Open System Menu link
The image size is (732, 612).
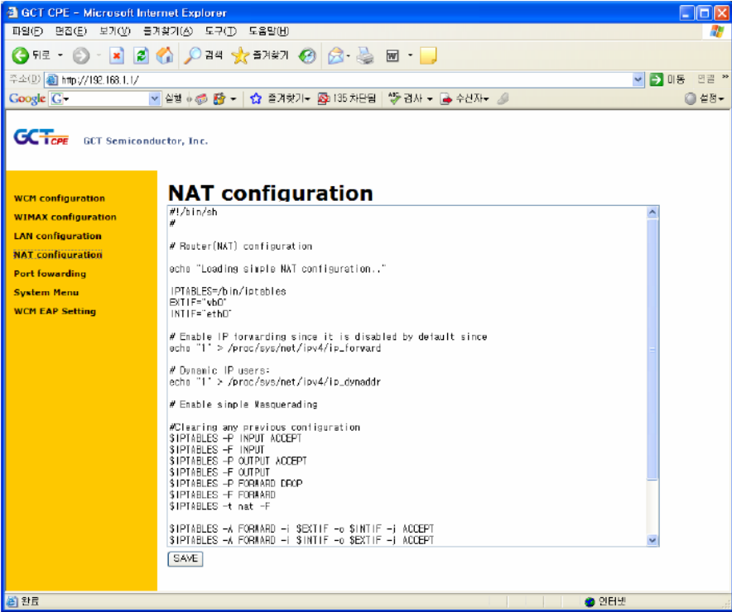coord(46,293)
